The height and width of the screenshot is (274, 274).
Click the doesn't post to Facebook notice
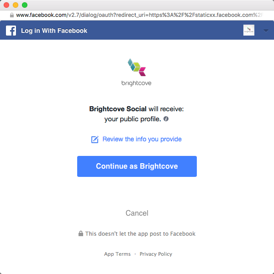tap(140, 233)
